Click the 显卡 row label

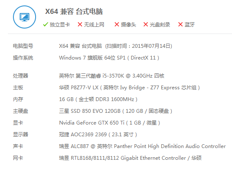(x=18, y=123)
